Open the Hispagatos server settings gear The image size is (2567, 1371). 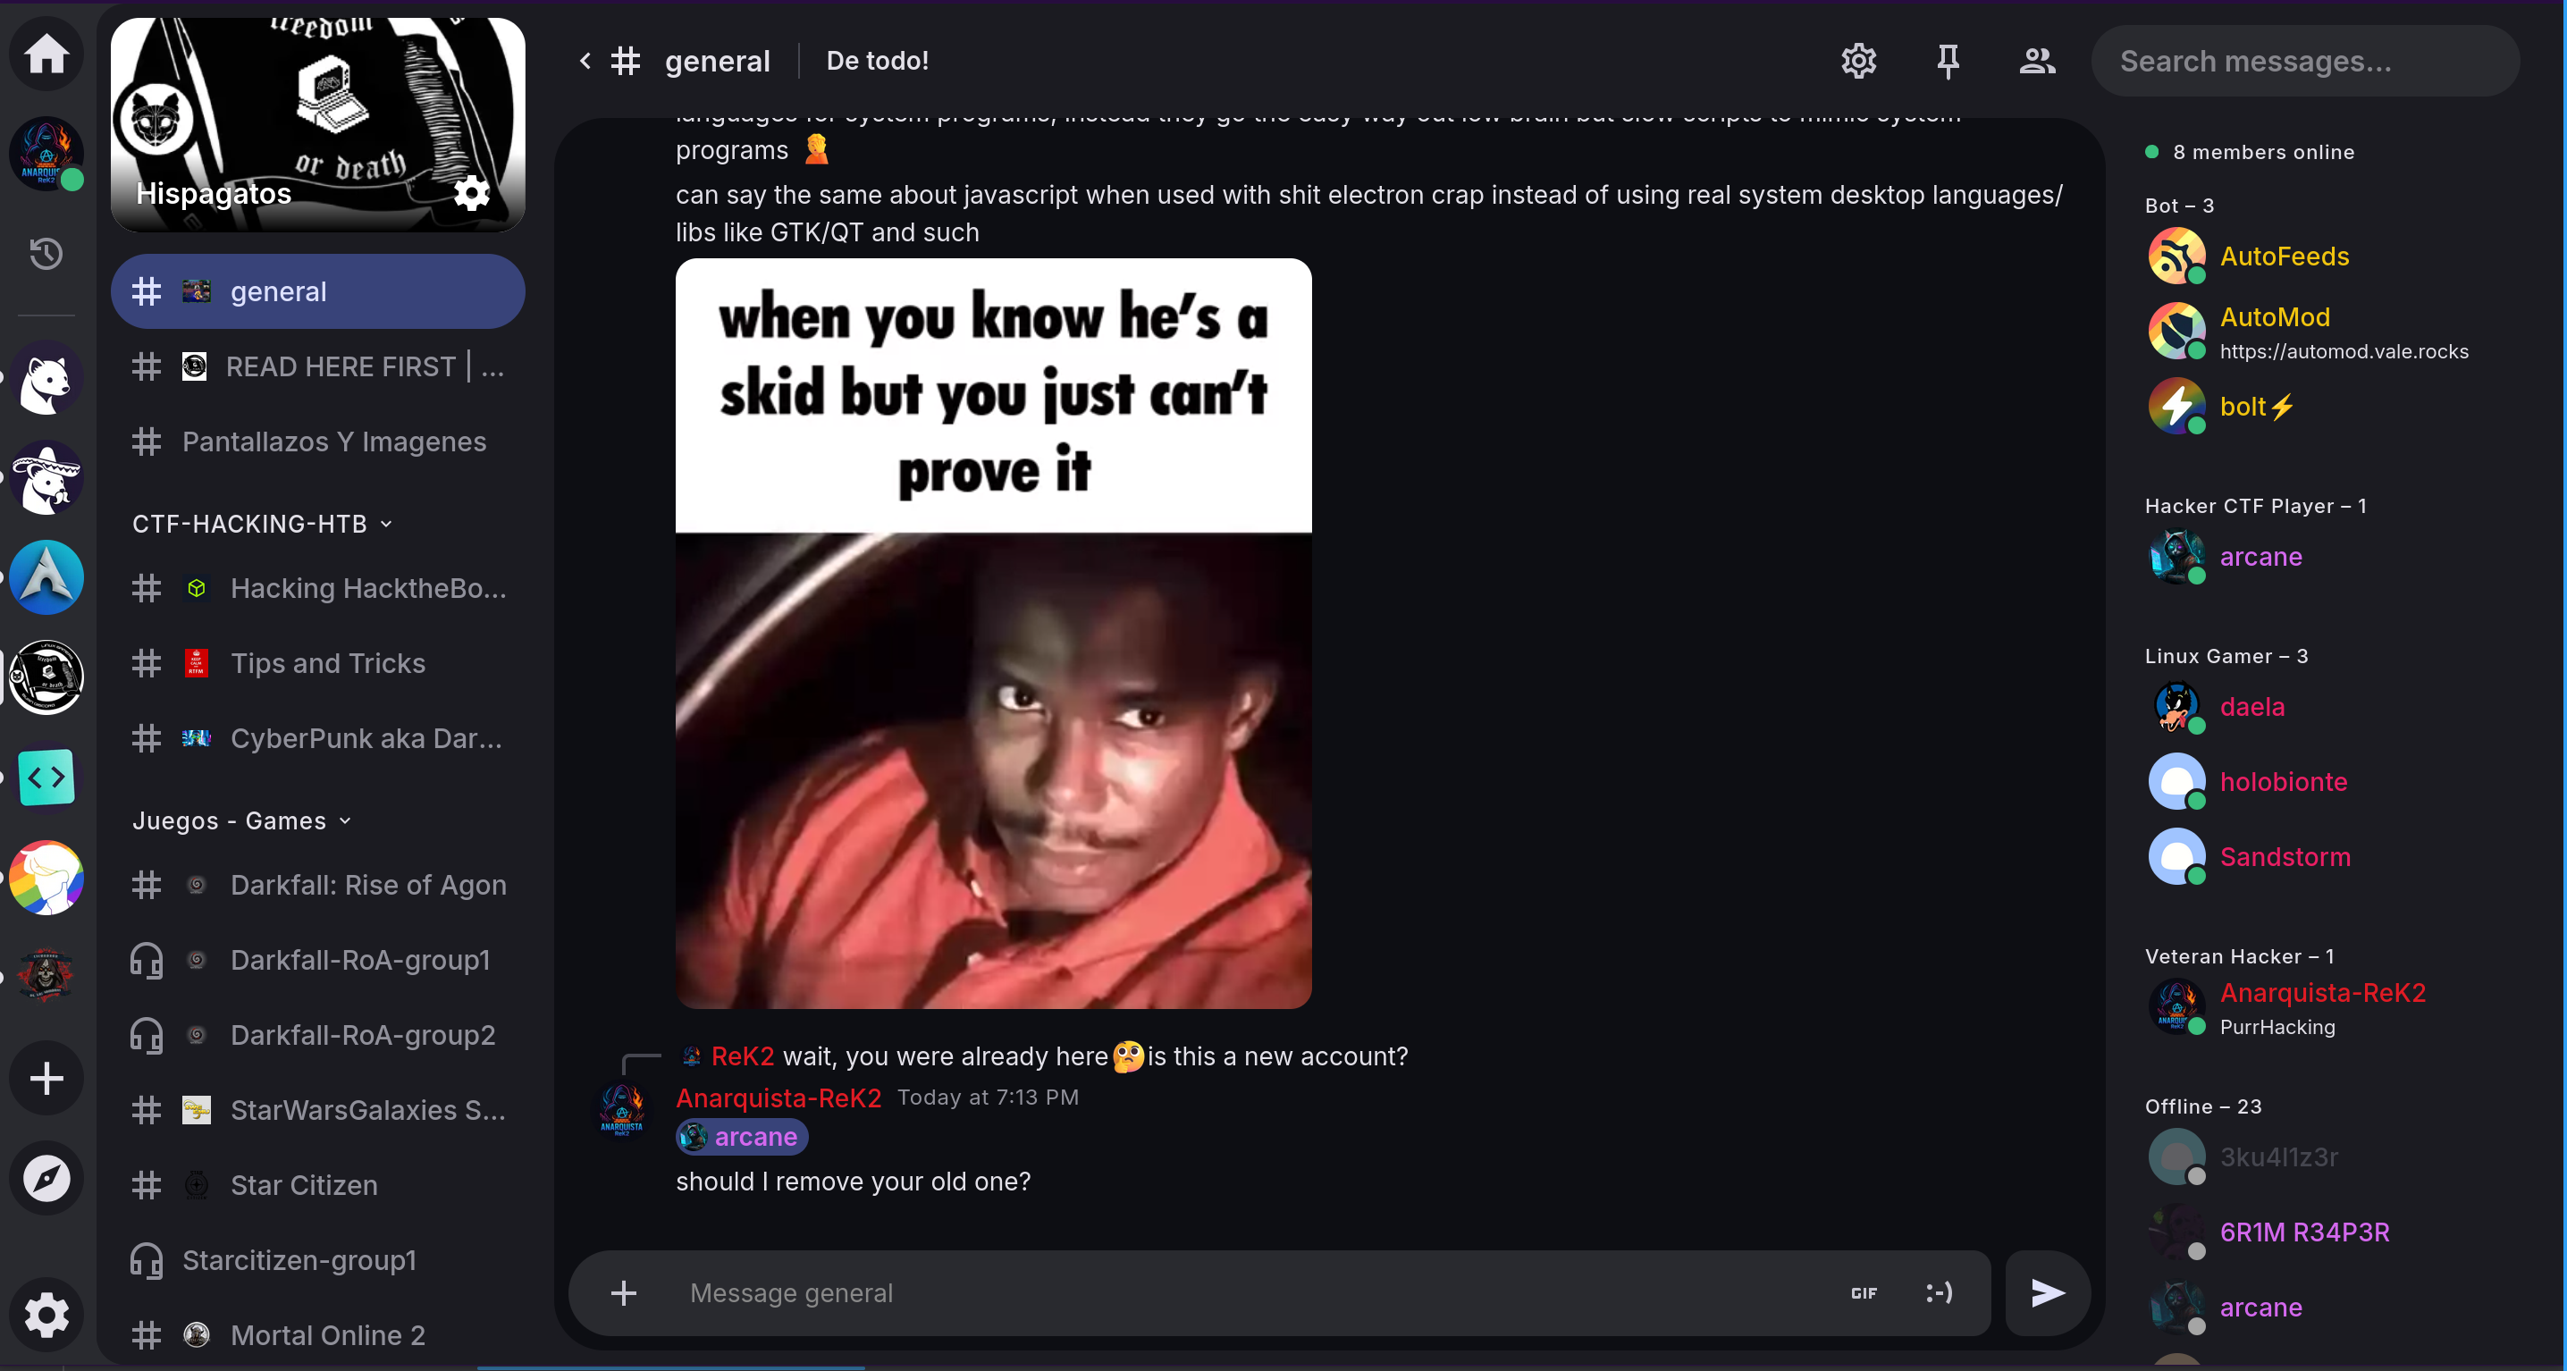pyautogui.click(x=471, y=192)
